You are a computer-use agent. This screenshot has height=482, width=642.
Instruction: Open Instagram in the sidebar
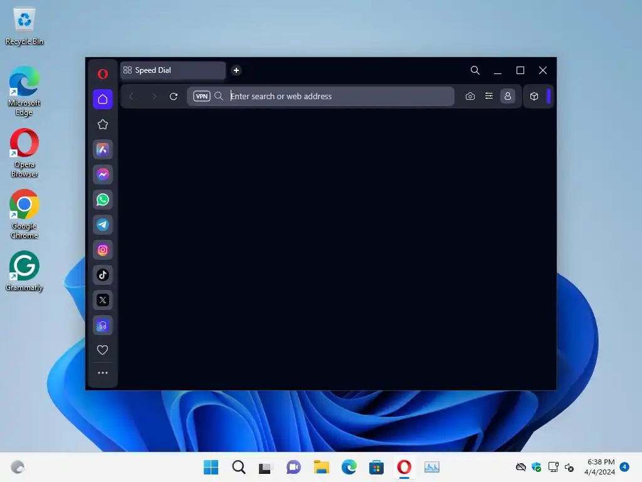click(103, 250)
